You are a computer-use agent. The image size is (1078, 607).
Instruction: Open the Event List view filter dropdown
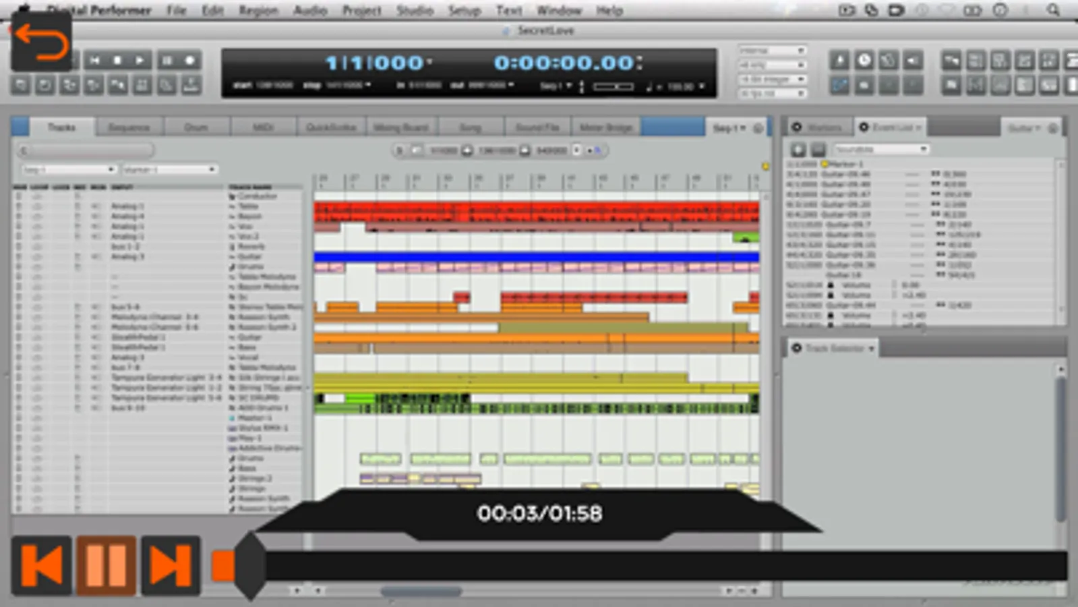[880, 149]
